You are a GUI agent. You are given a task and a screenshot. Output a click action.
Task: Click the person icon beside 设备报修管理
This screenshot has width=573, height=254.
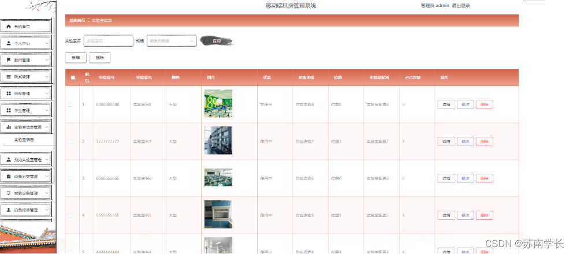(x=9, y=210)
